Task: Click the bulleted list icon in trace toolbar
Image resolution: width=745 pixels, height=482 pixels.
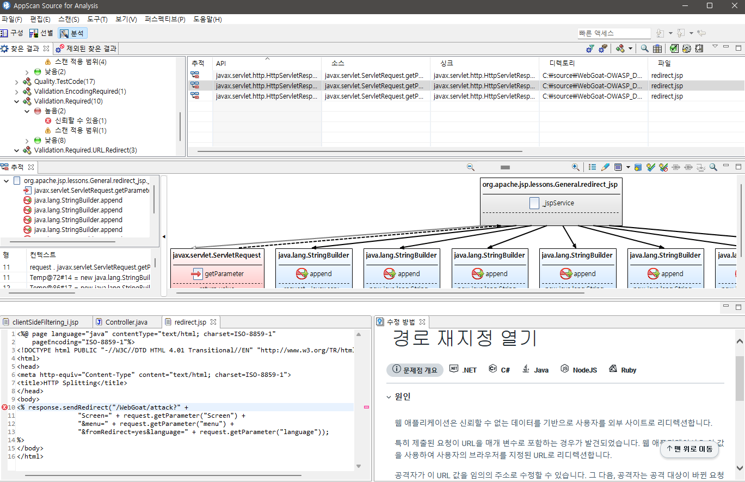Action: [x=593, y=167]
